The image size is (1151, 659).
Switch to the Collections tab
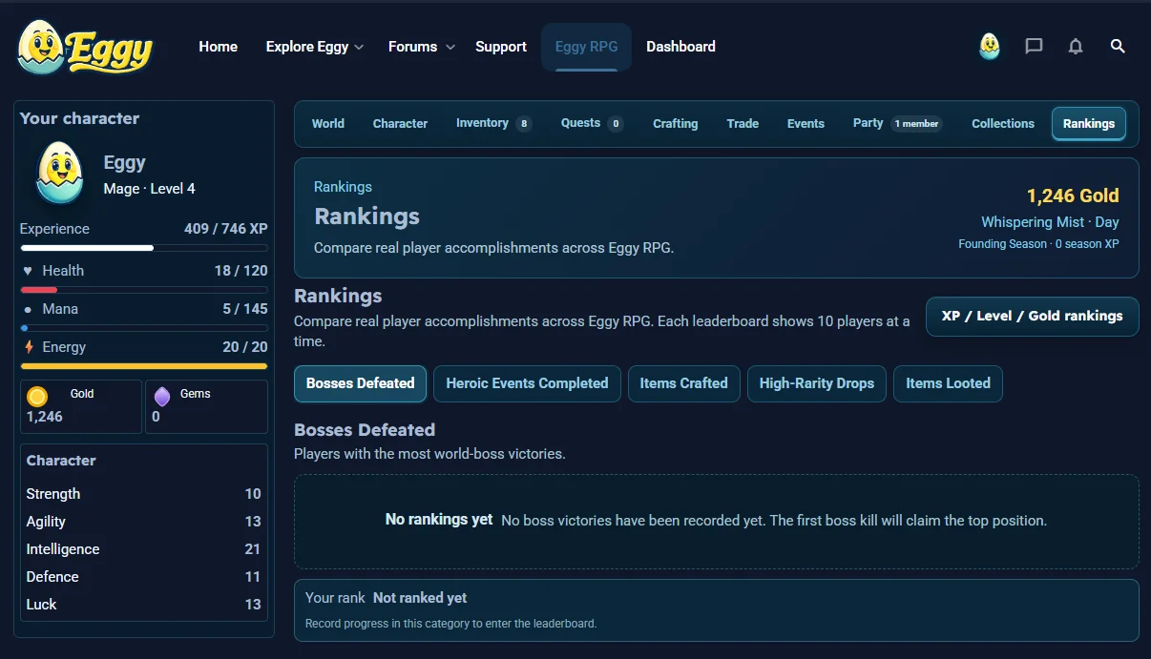pos(1003,123)
